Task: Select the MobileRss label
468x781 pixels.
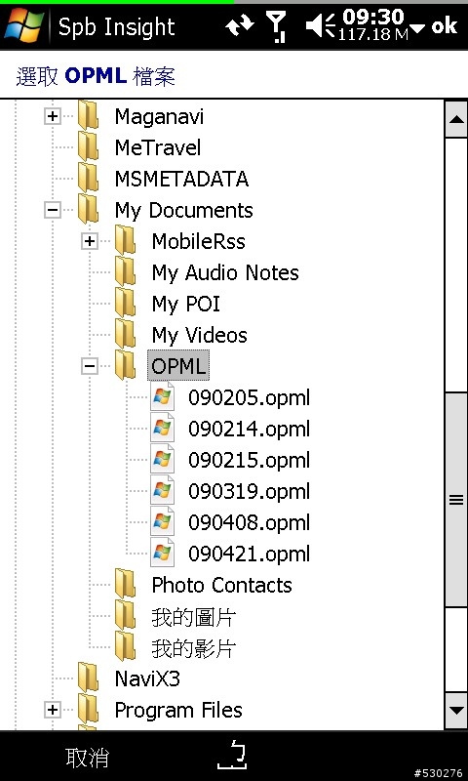Action: click(199, 241)
